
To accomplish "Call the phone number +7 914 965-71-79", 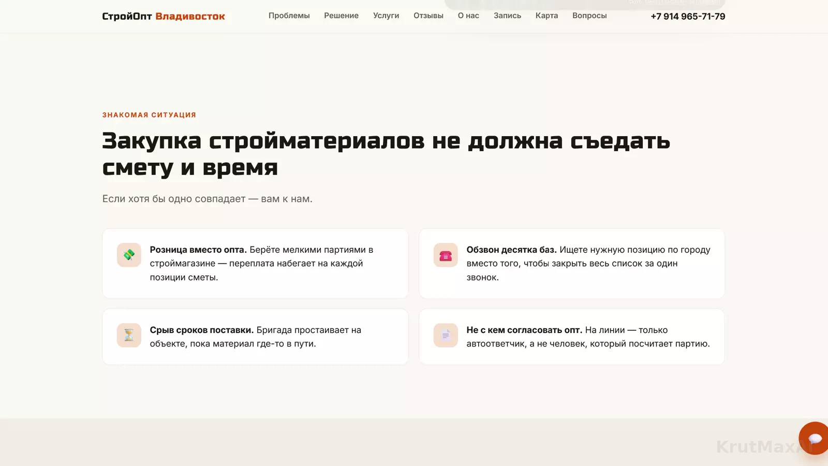I will (688, 16).
